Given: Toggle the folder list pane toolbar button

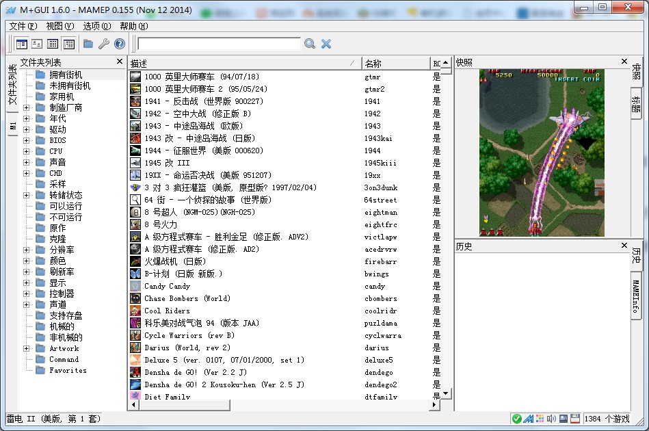Looking at the screenshot, I should (21, 44).
